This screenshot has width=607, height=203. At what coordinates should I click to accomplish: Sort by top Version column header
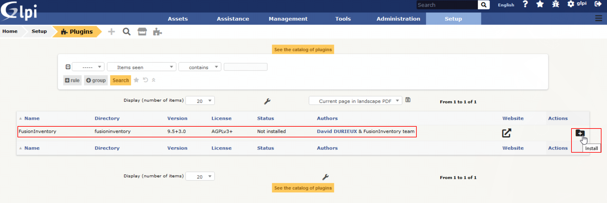(x=177, y=118)
